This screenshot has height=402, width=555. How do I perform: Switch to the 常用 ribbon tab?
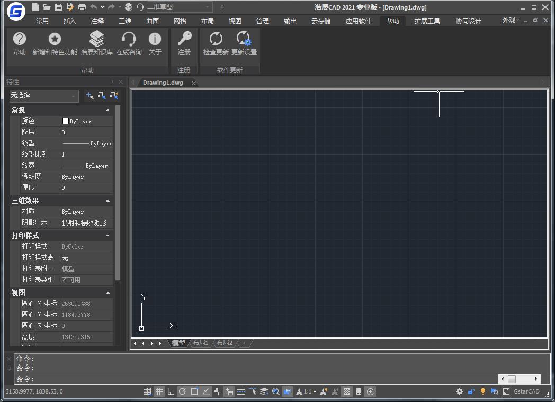(42, 21)
